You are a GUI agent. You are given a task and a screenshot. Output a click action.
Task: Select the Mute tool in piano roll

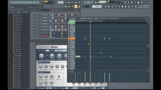click(89, 18)
